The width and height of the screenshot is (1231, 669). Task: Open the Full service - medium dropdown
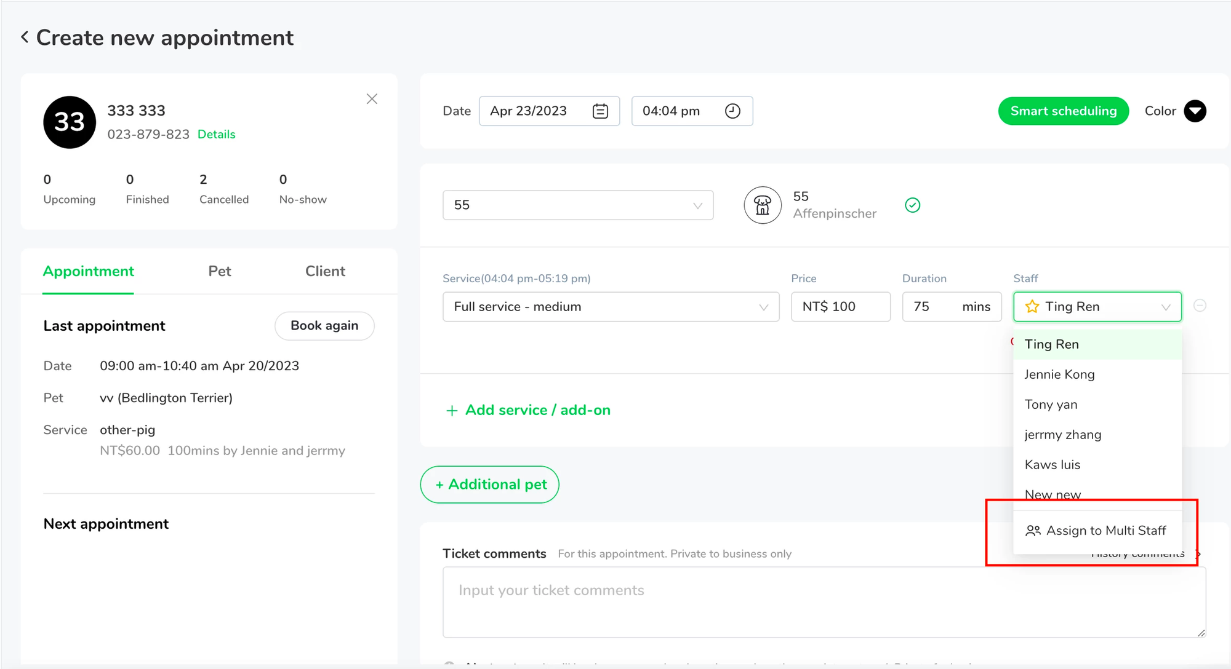611,306
